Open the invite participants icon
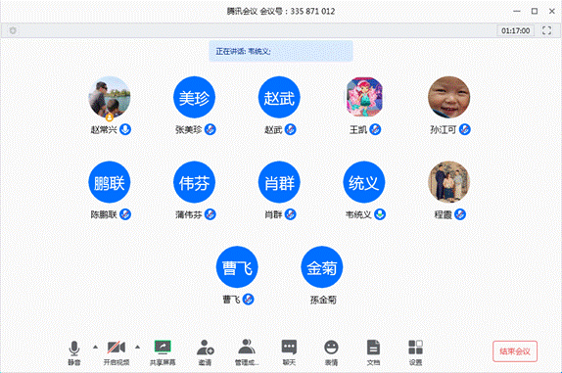562x373 pixels. coord(206,348)
